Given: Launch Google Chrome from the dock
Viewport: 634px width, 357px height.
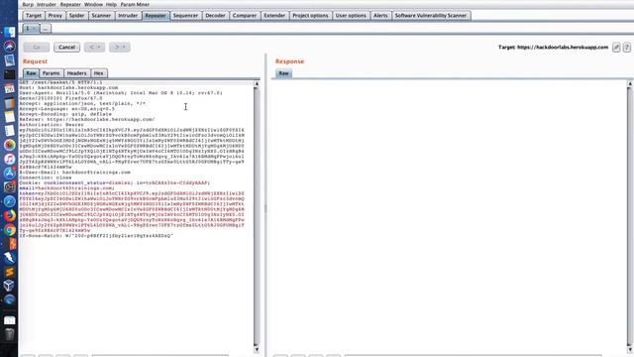Looking at the screenshot, I should (9, 230).
